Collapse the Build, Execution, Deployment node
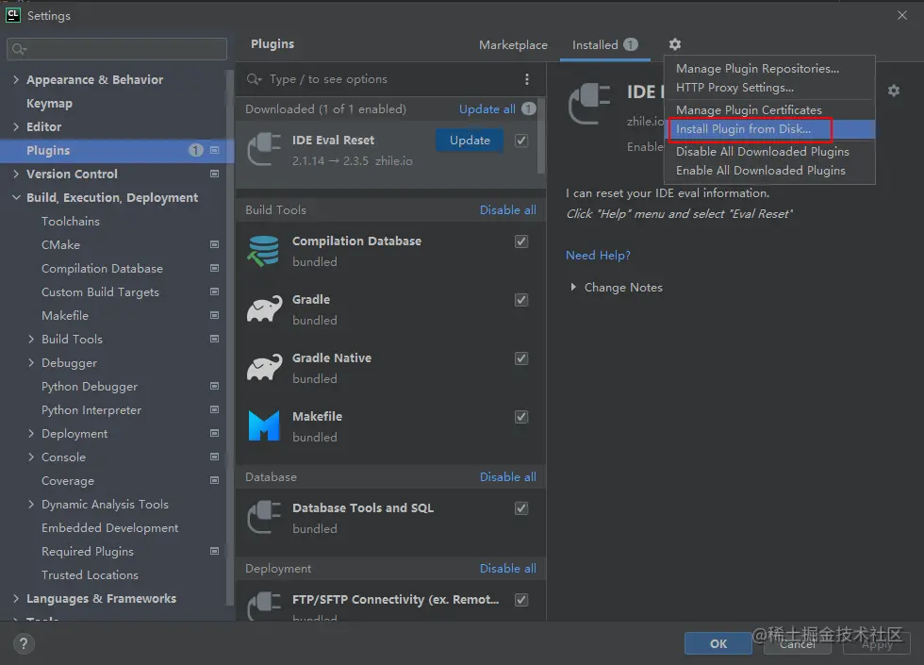This screenshot has height=665, width=924. tap(16, 198)
